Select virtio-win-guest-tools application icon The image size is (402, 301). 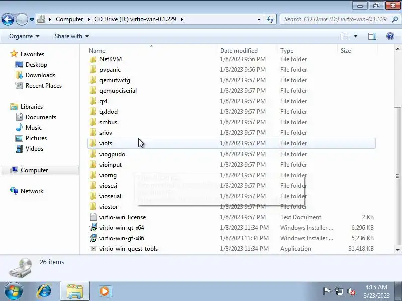[x=93, y=248]
